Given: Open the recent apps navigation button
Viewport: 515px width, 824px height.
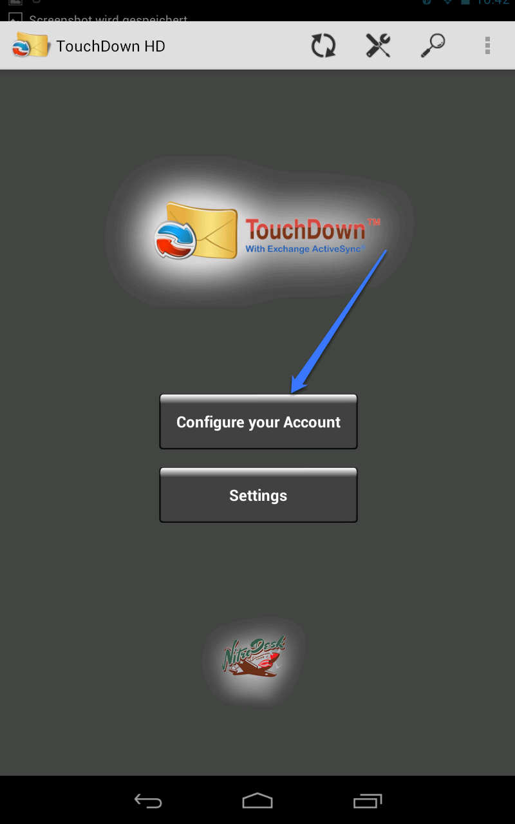Looking at the screenshot, I should tap(368, 801).
